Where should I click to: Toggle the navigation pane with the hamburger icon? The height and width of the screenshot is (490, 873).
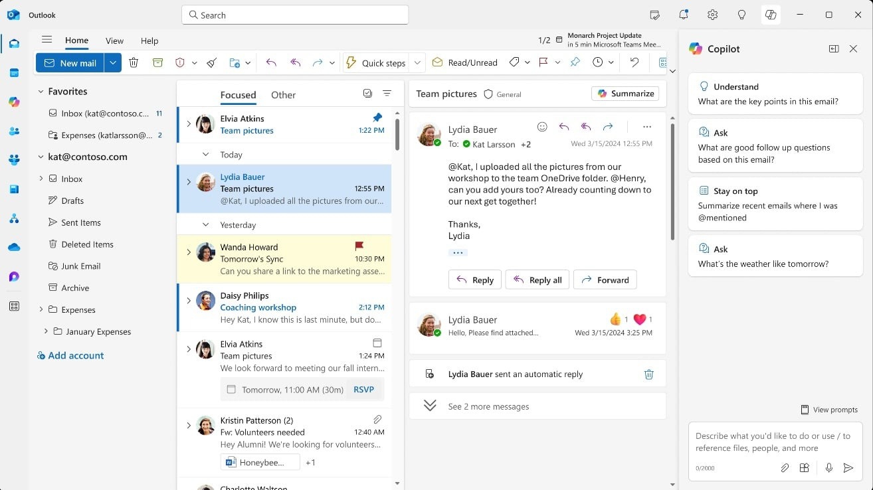47,40
